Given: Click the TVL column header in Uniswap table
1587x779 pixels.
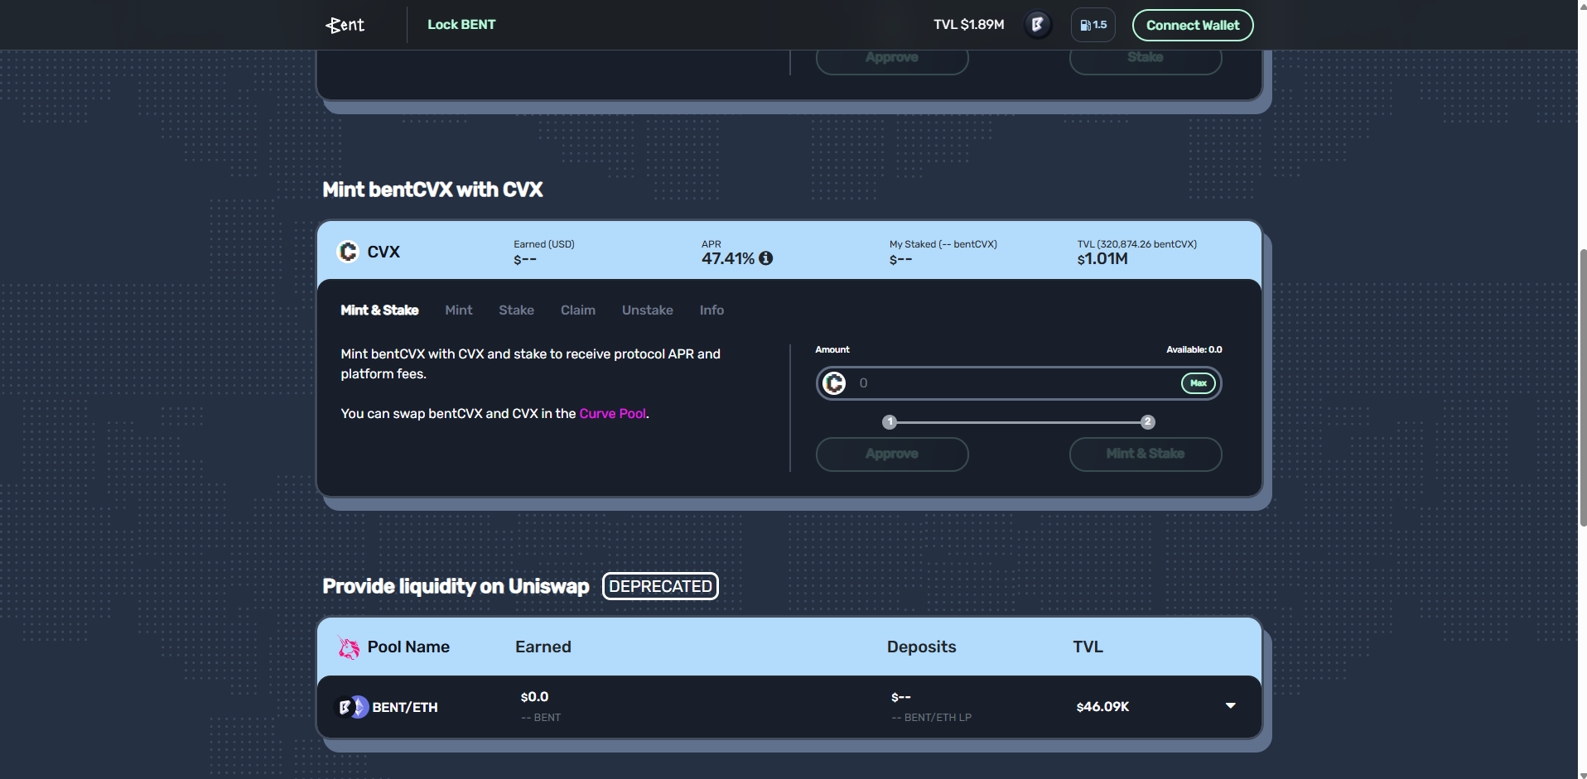Looking at the screenshot, I should point(1088,647).
